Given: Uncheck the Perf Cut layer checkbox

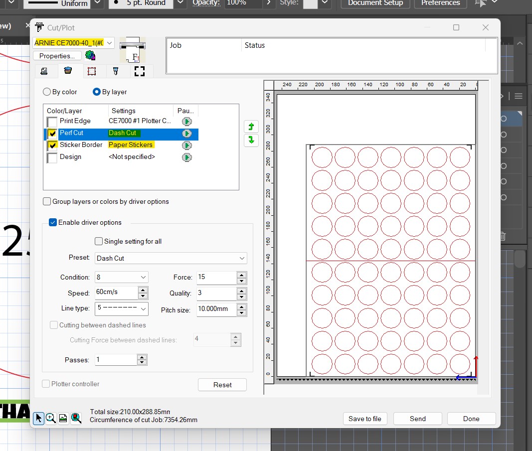Looking at the screenshot, I should coord(52,134).
